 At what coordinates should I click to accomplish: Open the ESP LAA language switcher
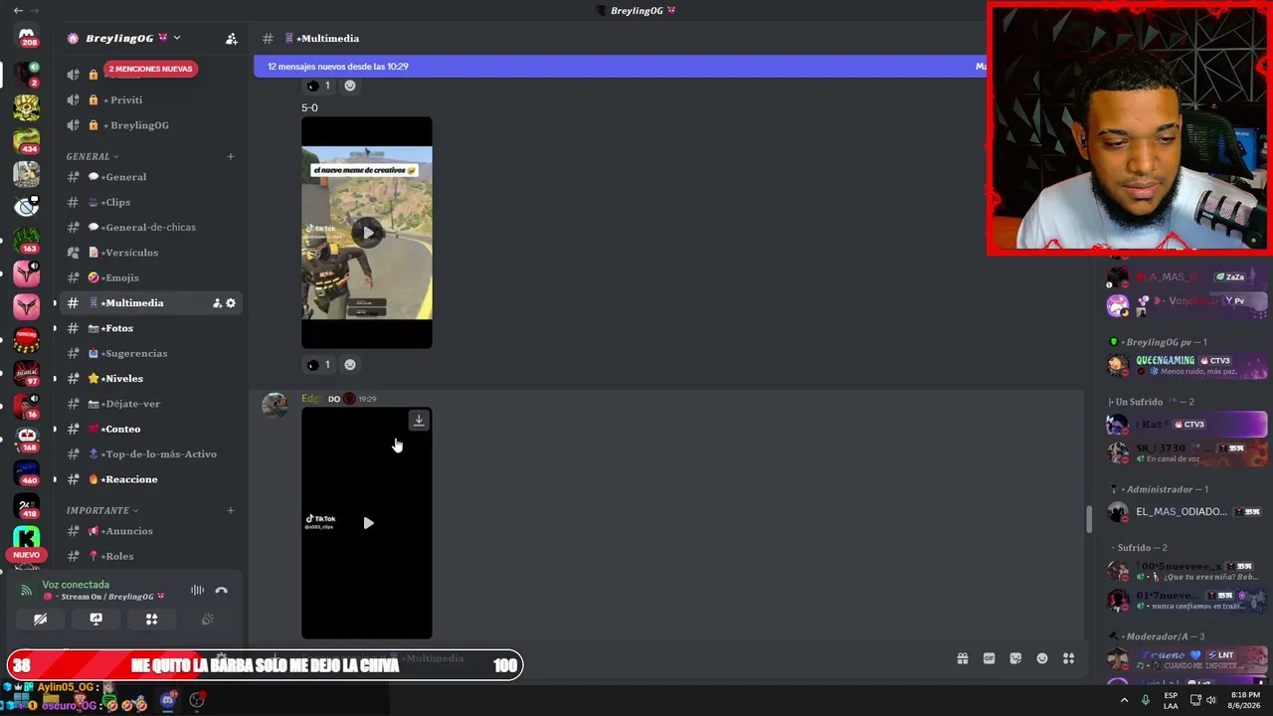click(1171, 700)
